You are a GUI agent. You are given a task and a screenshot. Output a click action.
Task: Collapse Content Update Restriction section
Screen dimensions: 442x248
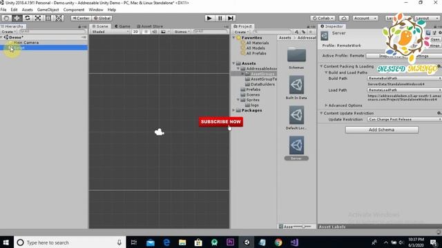321,113
